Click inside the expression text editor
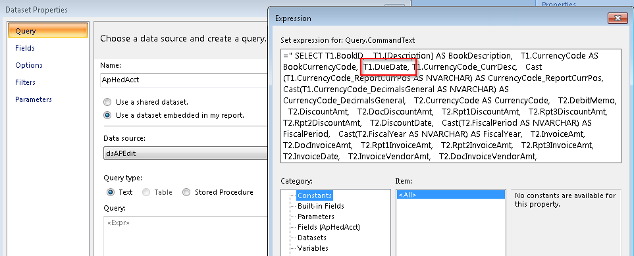Image resolution: width=634 pixels, height=256 pixels. pyautogui.click(x=450, y=106)
